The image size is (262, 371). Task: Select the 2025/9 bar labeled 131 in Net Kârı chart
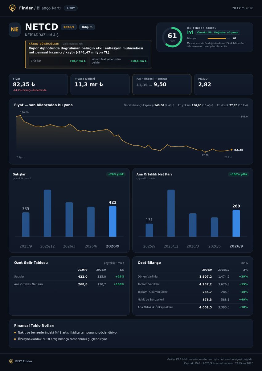coord(149,230)
